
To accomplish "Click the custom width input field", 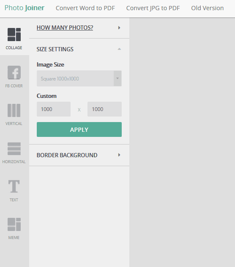I will tap(54, 109).
